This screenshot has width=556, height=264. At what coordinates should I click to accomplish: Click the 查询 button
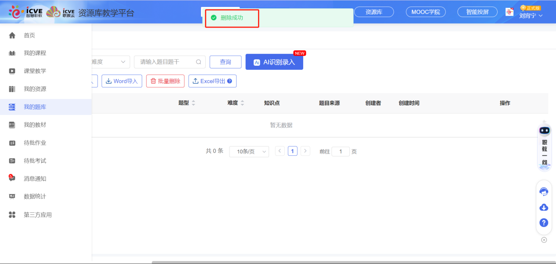click(225, 62)
